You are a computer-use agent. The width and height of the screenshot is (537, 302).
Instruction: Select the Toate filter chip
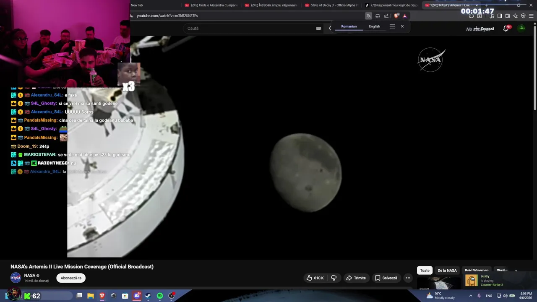pos(425,271)
